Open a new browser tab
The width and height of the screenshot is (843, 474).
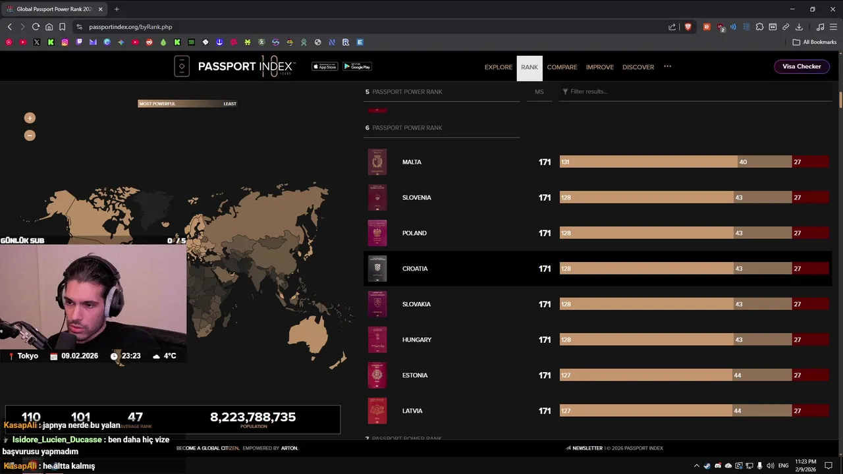click(x=117, y=9)
